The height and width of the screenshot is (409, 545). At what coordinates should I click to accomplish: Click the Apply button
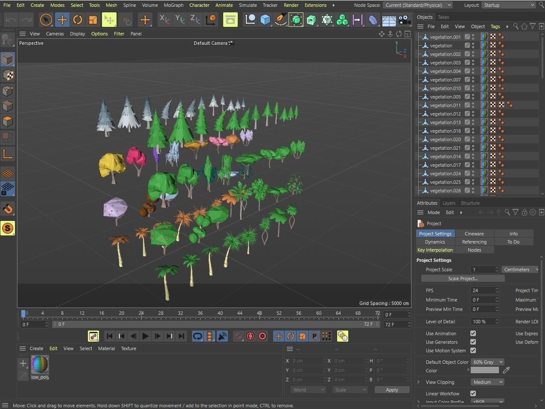[x=392, y=390]
